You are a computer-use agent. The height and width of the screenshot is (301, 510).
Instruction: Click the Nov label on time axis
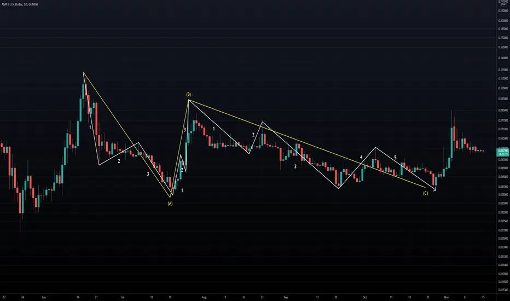447,297
